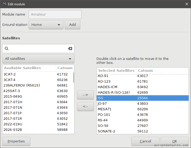Remove satellite with <-- button
The image size is (191, 148).
(x=85, y=107)
